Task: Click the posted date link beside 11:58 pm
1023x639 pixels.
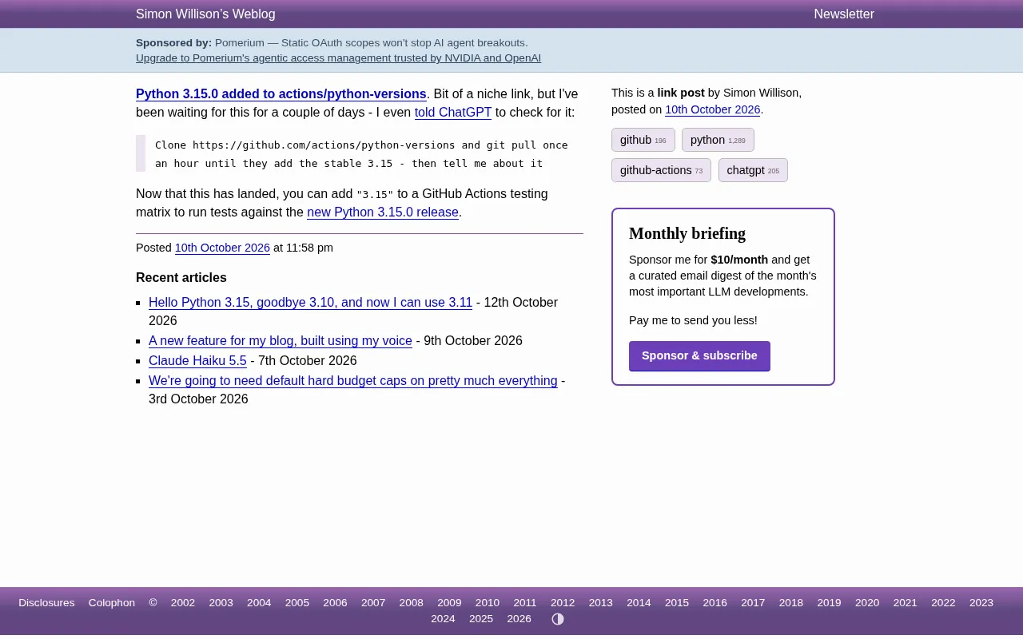Action: [222, 248]
